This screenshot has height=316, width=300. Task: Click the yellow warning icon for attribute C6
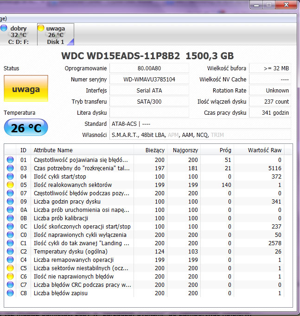10,277
